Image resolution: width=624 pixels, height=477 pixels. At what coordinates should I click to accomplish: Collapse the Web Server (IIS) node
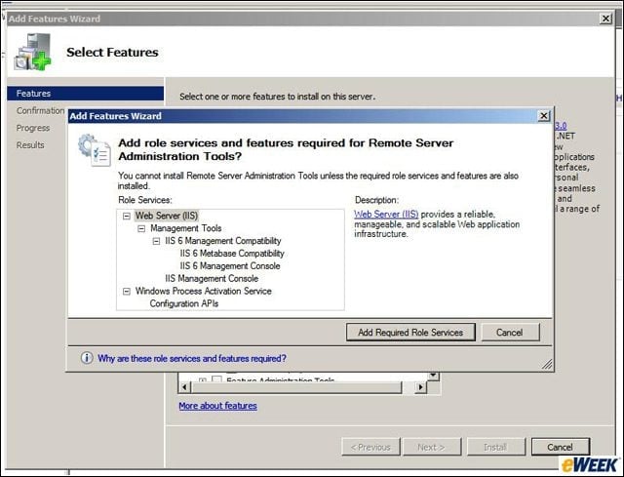127,216
